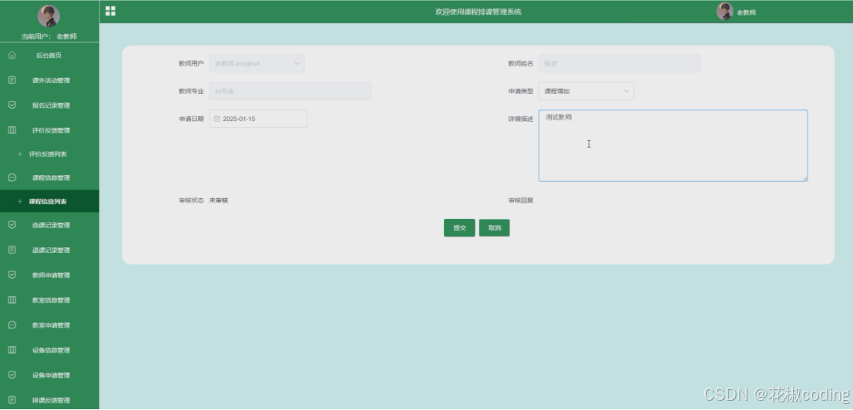This screenshot has width=853, height=410.
Task: Click the 审核状态 label
Action: coord(191,200)
